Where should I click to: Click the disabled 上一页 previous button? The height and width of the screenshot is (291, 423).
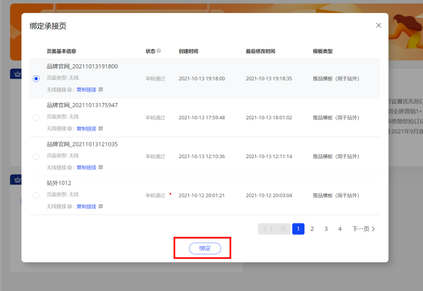click(274, 229)
